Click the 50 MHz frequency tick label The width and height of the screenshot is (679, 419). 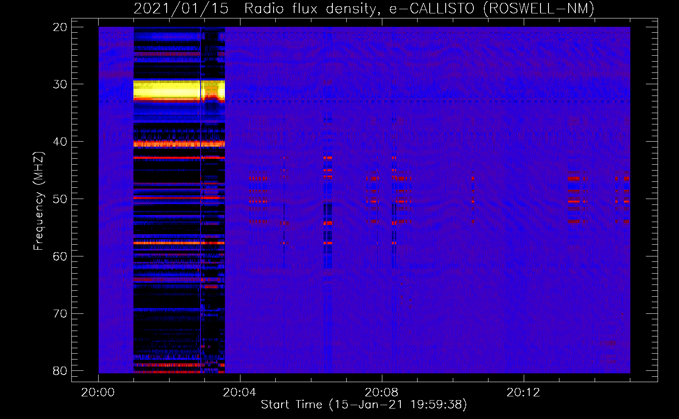(x=60, y=199)
